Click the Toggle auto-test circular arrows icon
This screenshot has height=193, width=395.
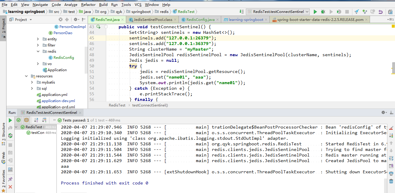(x=10, y=136)
